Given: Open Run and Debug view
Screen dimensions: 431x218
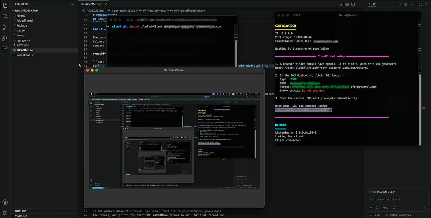Looking at the screenshot, I should pyautogui.click(x=5, y=38).
